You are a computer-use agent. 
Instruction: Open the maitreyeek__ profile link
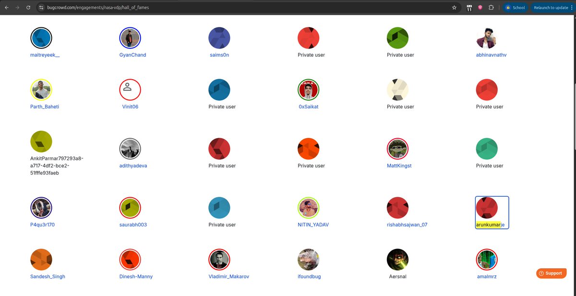coord(45,55)
